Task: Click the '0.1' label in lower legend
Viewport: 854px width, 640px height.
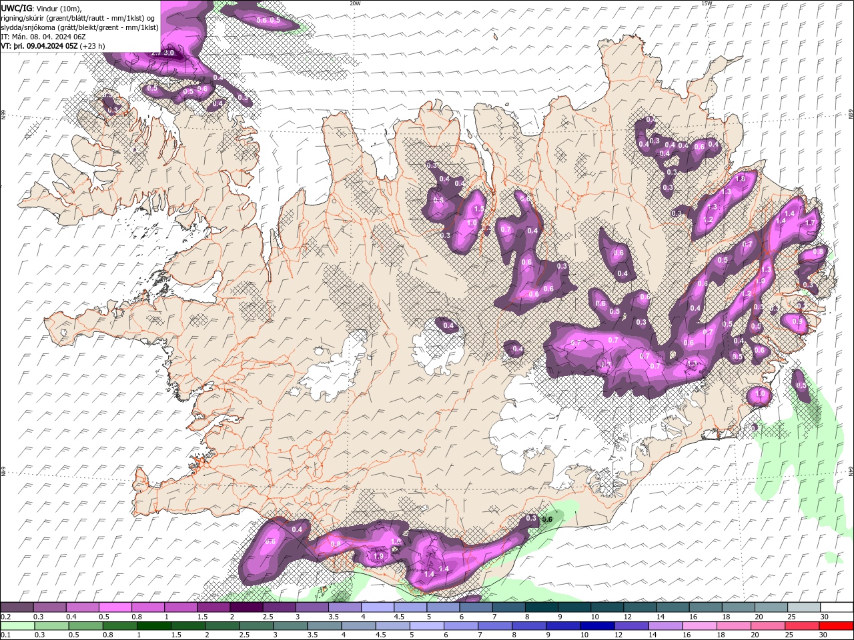Action: (5, 635)
